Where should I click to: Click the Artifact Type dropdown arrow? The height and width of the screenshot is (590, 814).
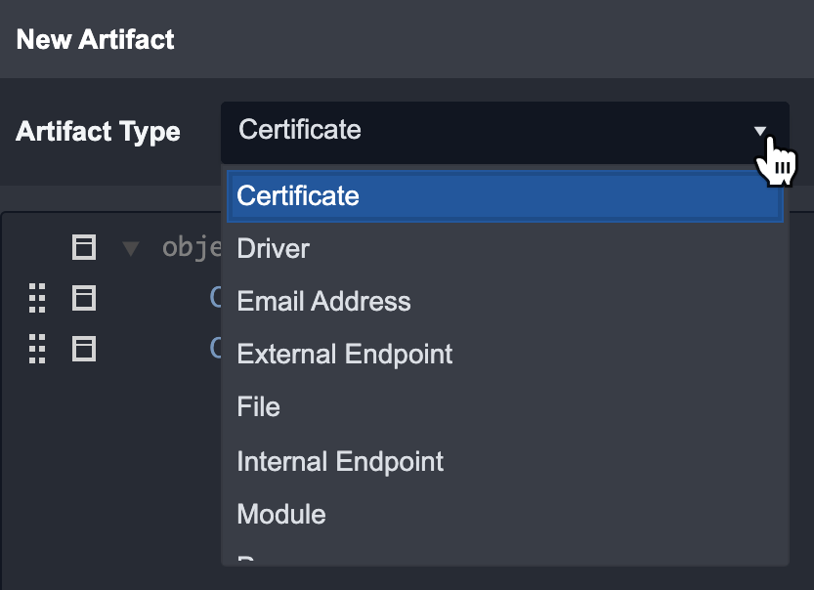tap(760, 131)
